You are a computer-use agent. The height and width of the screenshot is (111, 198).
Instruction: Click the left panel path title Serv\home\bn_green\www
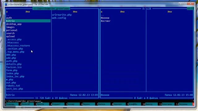click(52, 9)
